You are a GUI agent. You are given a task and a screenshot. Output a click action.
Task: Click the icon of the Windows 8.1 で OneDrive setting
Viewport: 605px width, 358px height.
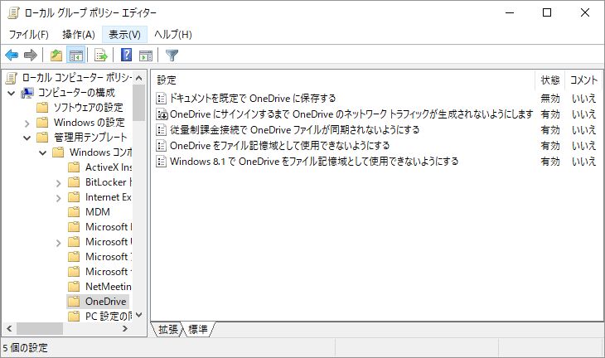(161, 162)
